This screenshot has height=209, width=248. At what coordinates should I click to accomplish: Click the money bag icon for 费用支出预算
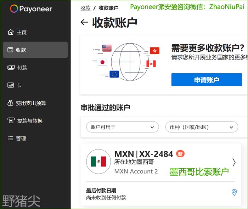(x=10, y=103)
